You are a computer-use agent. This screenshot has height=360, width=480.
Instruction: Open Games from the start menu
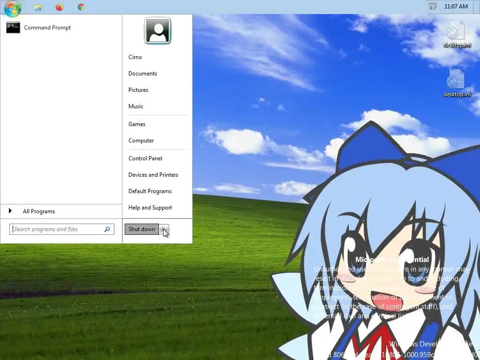(136, 124)
